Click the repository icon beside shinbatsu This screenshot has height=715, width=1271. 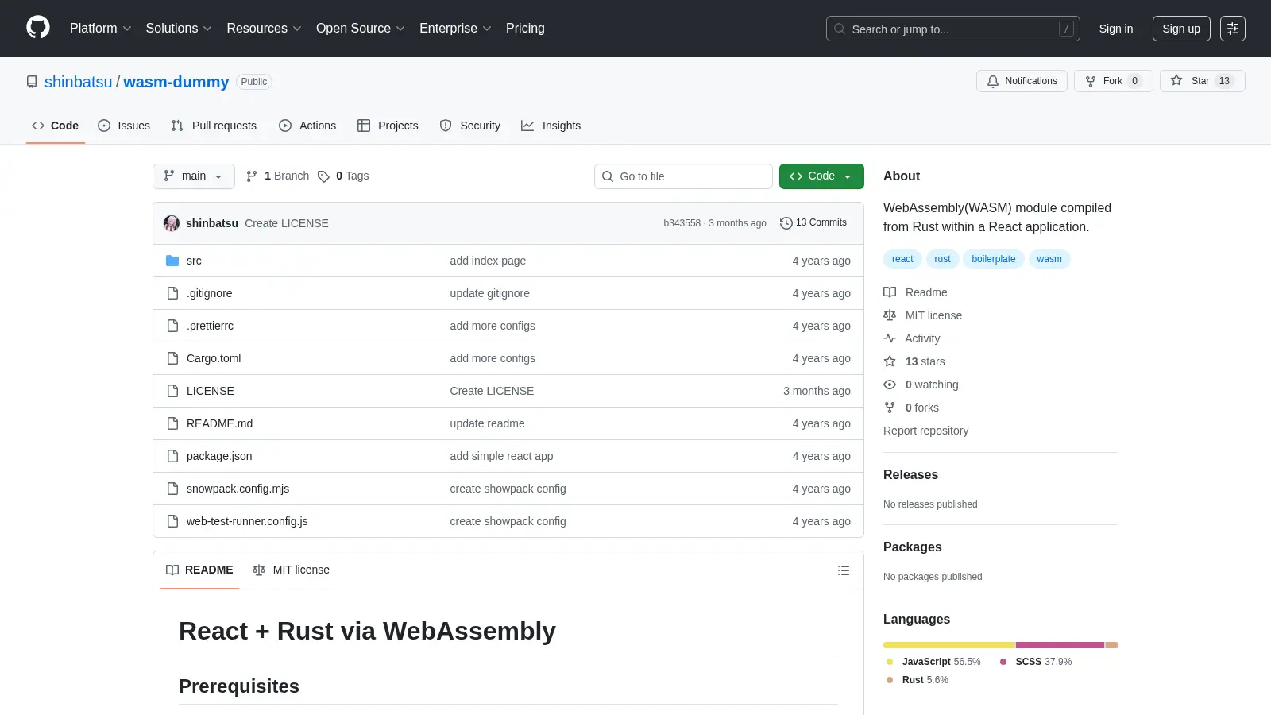click(x=32, y=82)
